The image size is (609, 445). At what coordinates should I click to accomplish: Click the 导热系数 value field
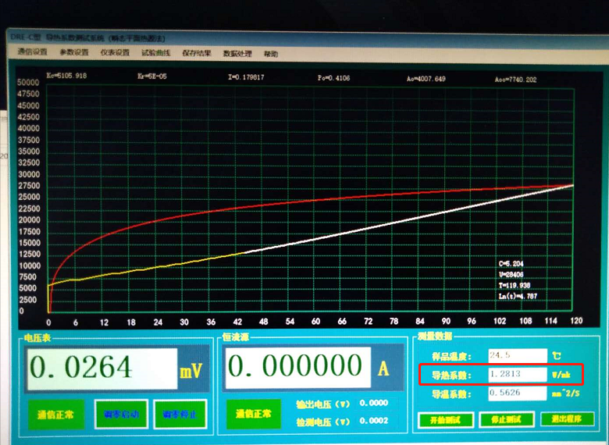pos(516,375)
